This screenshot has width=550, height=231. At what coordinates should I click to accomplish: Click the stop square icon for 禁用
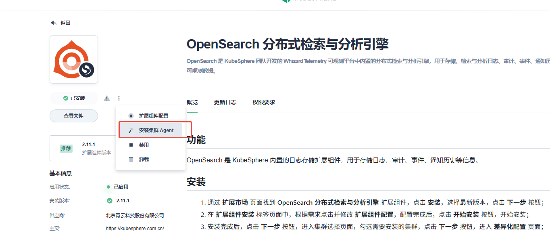click(131, 145)
